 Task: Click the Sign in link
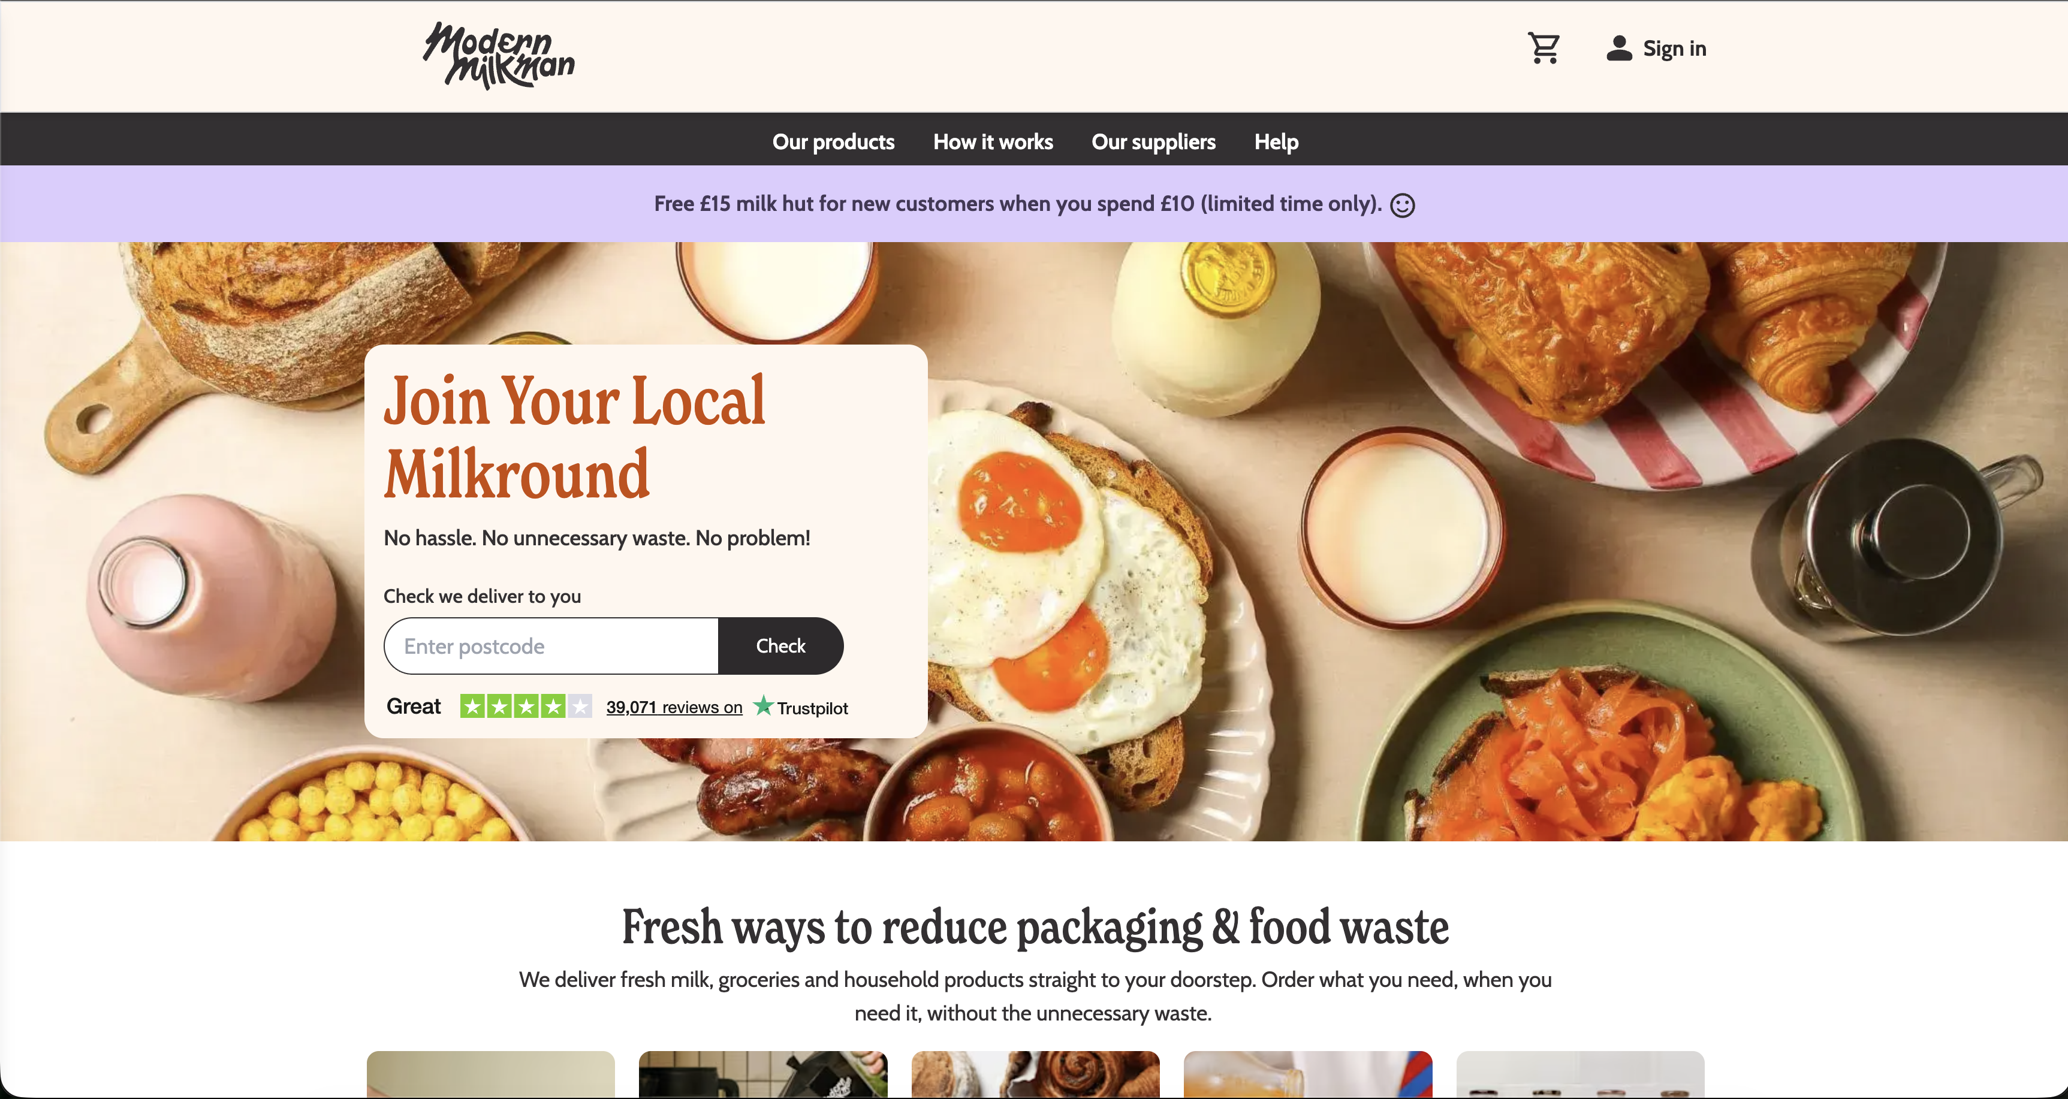pyautogui.click(x=1674, y=48)
